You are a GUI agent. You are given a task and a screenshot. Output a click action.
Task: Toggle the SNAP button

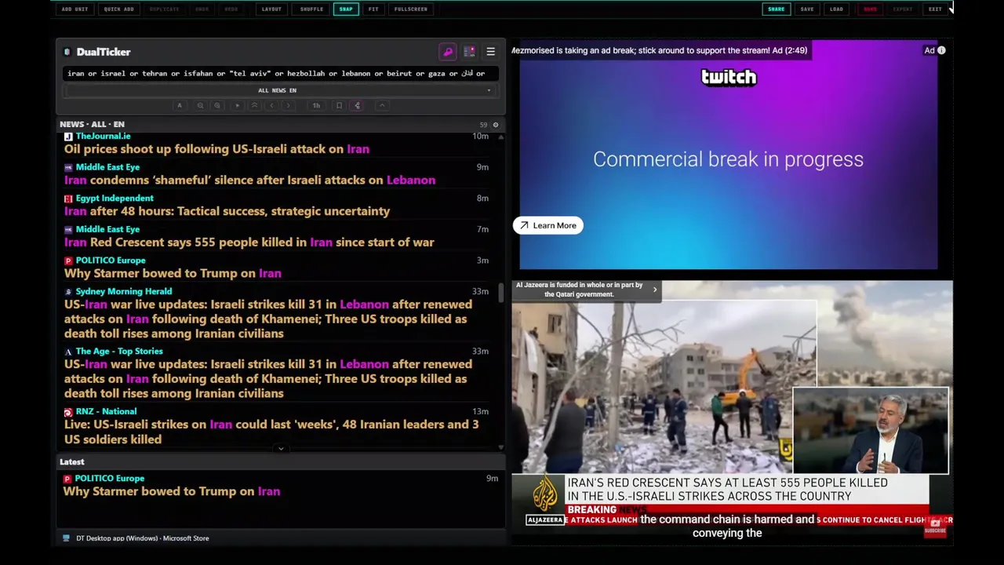pos(346,9)
